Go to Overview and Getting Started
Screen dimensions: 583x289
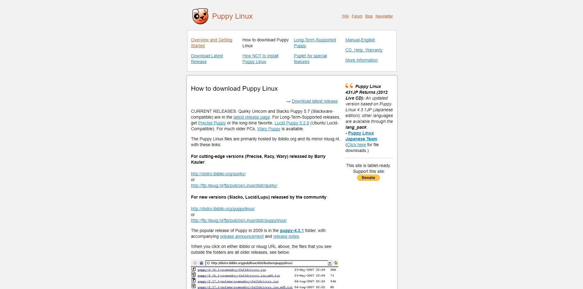211,43
